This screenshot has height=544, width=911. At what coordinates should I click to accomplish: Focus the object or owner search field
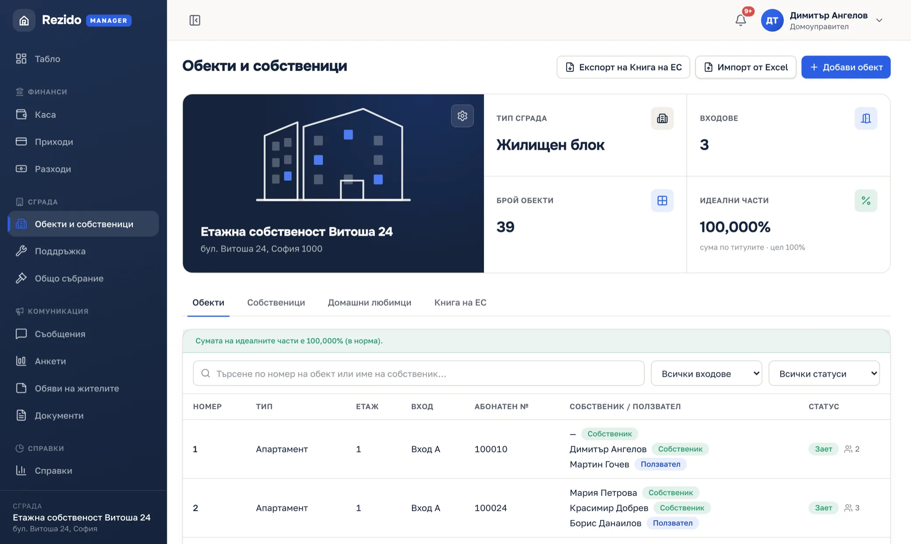click(418, 374)
